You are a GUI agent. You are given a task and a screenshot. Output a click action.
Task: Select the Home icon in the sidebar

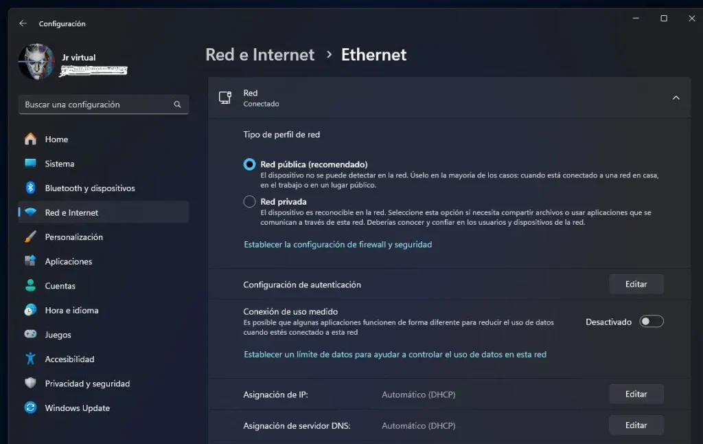click(x=30, y=139)
